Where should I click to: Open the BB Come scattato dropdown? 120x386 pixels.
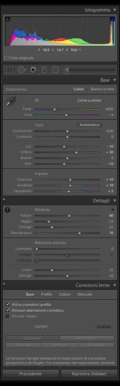92,100
